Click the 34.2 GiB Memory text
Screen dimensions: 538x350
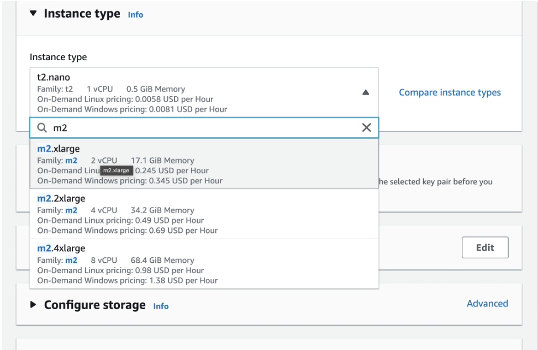coord(162,210)
